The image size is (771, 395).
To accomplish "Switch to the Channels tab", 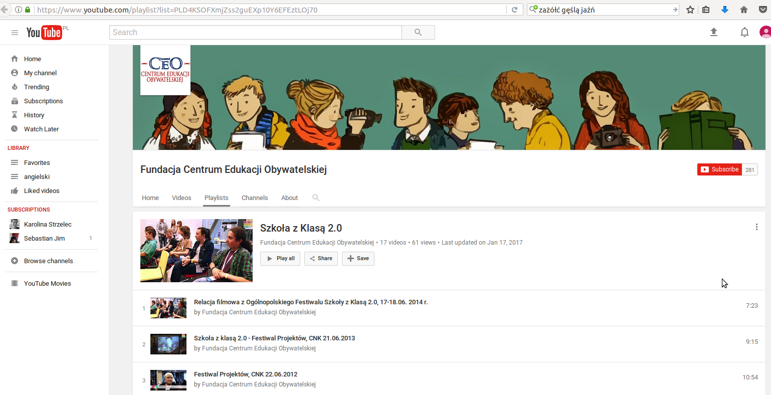I will (x=255, y=197).
